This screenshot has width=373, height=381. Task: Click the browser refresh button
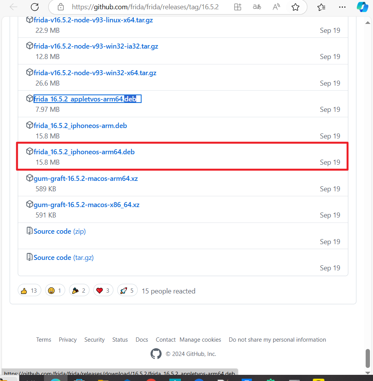pyautogui.click(x=35, y=7)
